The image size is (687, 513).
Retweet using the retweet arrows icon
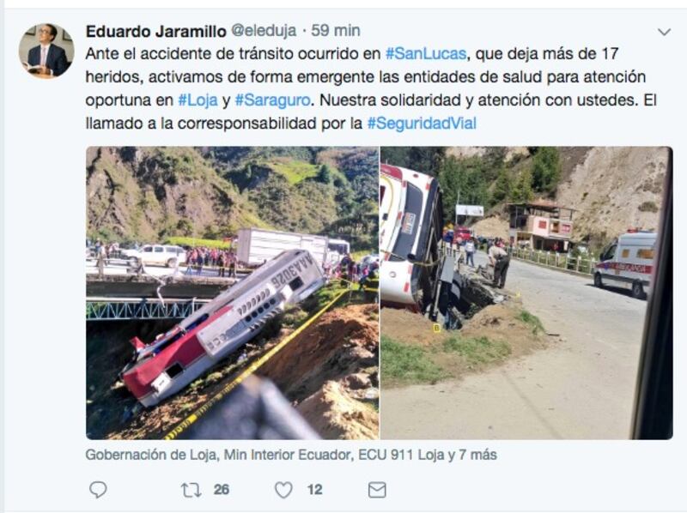click(192, 490)
